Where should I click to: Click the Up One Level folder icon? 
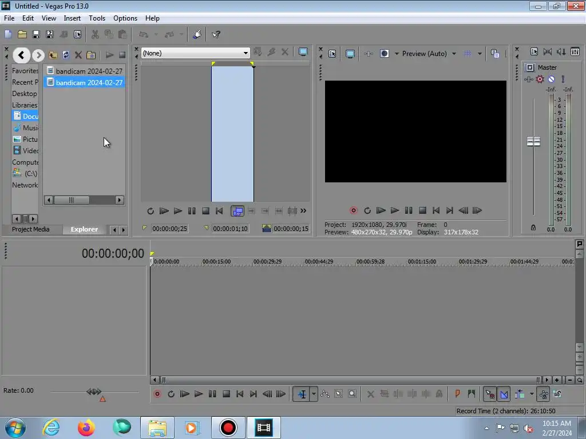(x=53, y=55)
